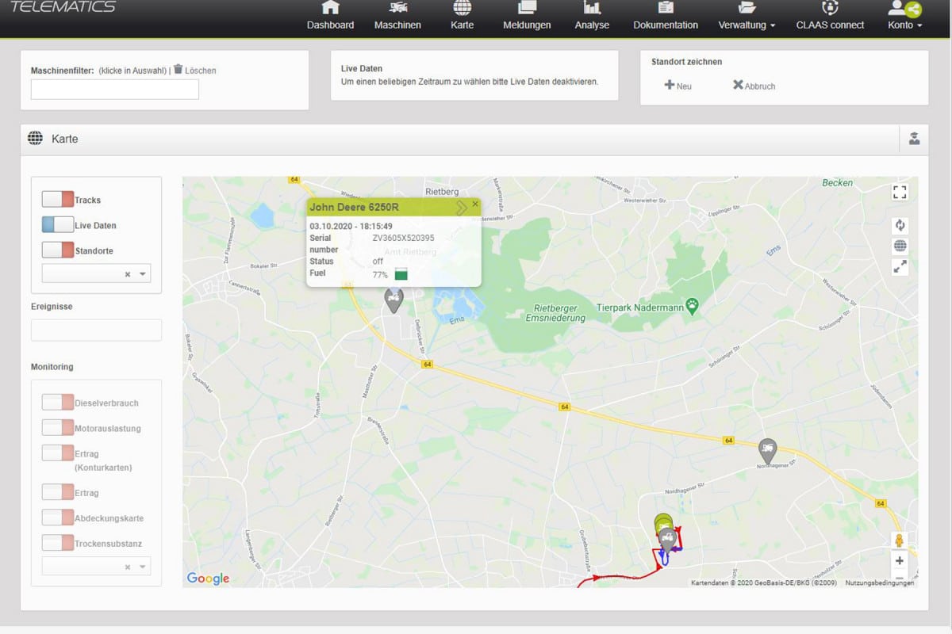Open the Dashboard home icon
The width and height of the screenshot is (952, 634).
pyautogui.click(x=330, y=7)
